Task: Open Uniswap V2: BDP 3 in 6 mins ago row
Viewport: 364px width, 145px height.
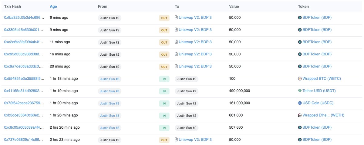Action: pyautogui.click(x=195, y=18)
